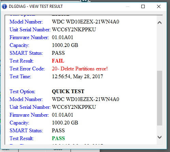The image size is (170, 152).
Task: Click the vertical scrollbar thumb
Action: click(x=159, y=98)
